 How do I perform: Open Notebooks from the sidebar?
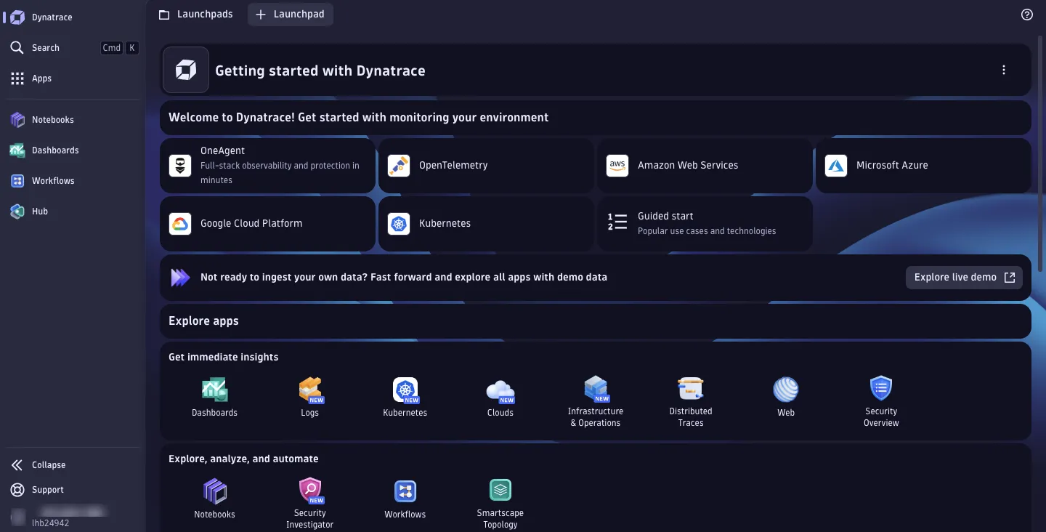pos(73,120)
